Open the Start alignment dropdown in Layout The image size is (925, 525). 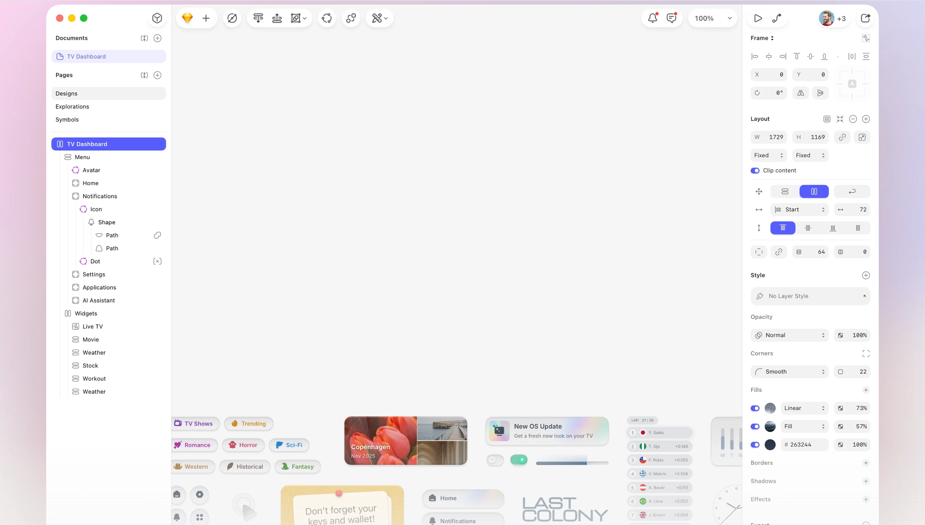[799, 210]
